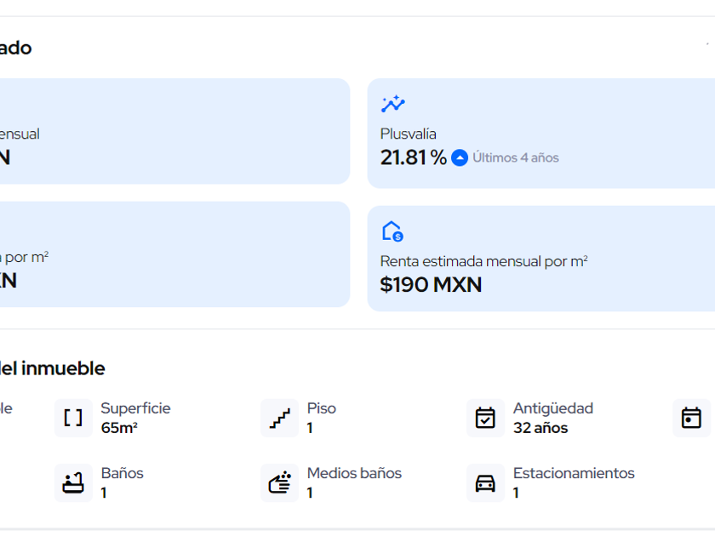Click the 'del inmueble' section heading
The width and height of the screenshot is (715, 536).
(x=53, y=368)
